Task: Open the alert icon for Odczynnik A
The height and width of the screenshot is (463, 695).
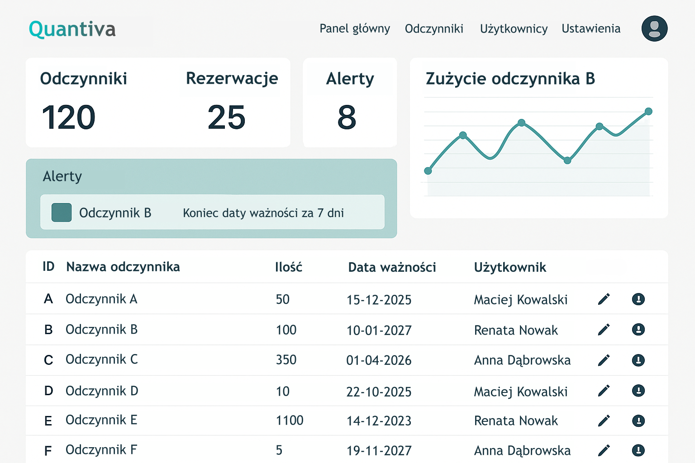Action: tap(638, 299)
